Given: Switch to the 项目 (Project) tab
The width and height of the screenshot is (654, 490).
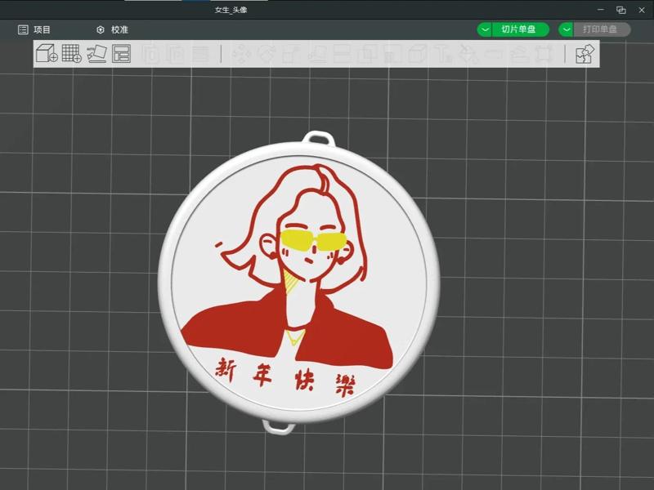Looking at the screenshot, I should pyautogui.click(x=33, y=29).
